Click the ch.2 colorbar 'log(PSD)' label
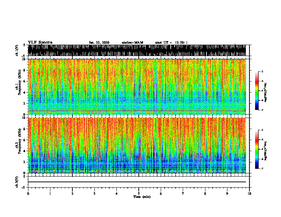Viewport: 281px width, 217px height. click(265, 151)
